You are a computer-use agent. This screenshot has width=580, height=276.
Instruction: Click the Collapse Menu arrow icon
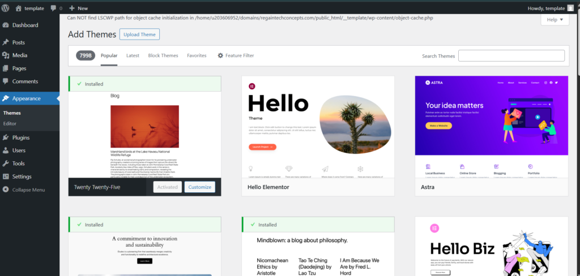[6, 189]
